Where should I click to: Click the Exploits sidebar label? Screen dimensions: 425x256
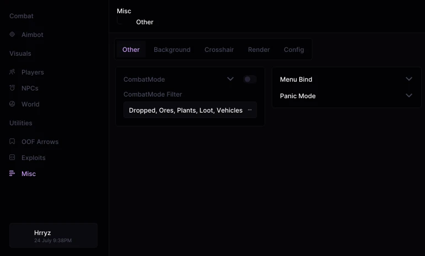tap(33, 158)
